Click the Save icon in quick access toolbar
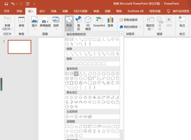The width and height of the screenshot is (191, 140). 6,4
